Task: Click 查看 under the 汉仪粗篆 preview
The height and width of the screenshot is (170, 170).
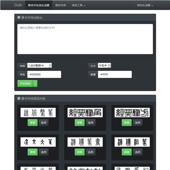Action: (x=127, y=152)
